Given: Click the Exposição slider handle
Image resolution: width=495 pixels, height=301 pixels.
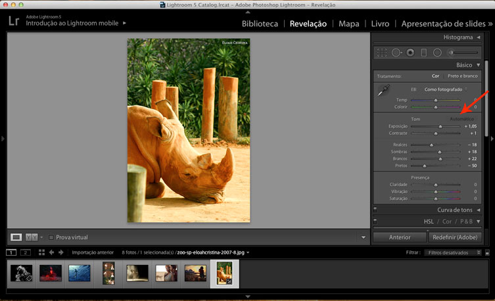Looking at the screenshot, I should pyautogui.click(x=440, y=126).
